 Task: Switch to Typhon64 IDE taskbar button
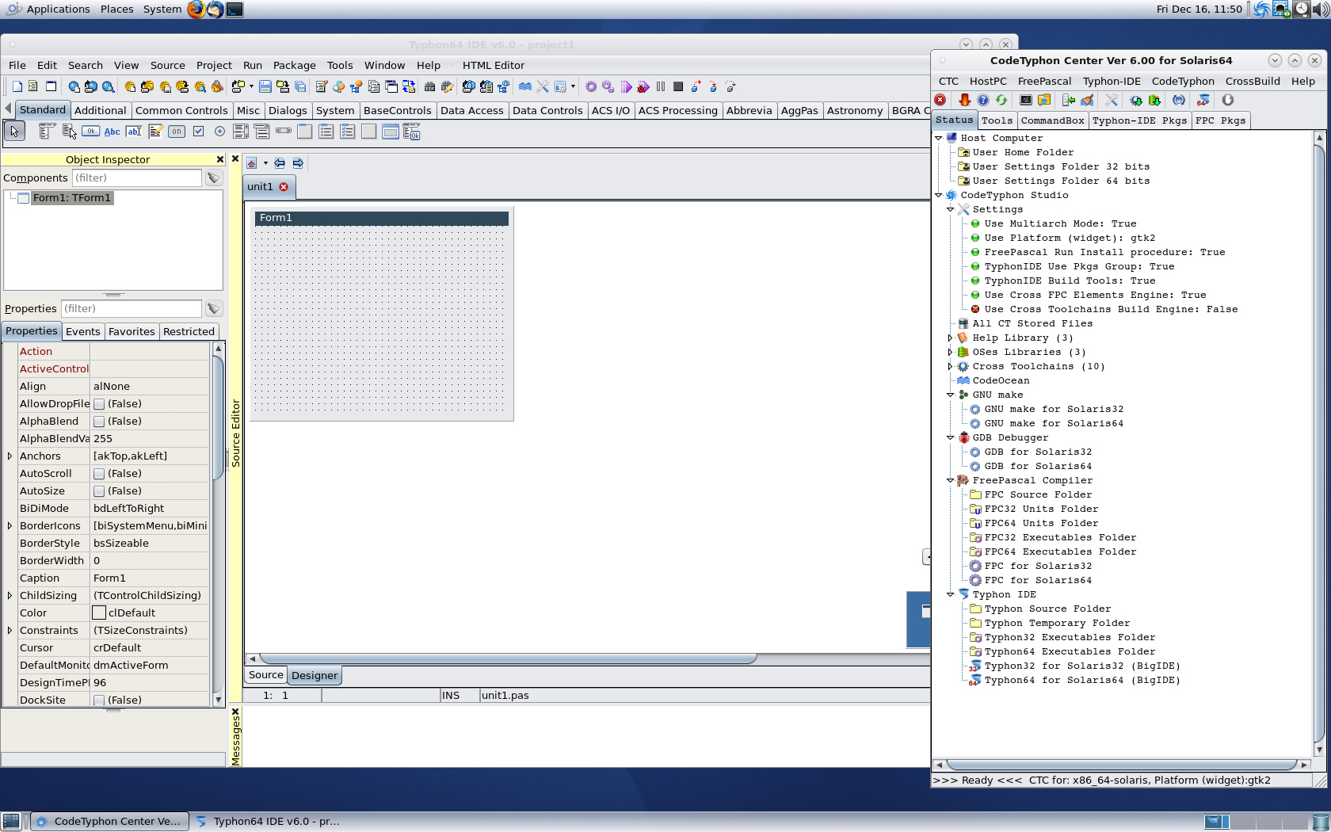(x=269, y=822)
